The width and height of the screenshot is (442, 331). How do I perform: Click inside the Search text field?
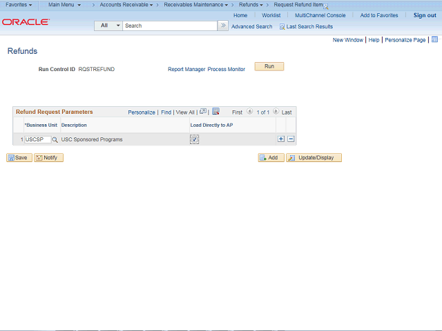pyautogui.click(x=170, y=26)
